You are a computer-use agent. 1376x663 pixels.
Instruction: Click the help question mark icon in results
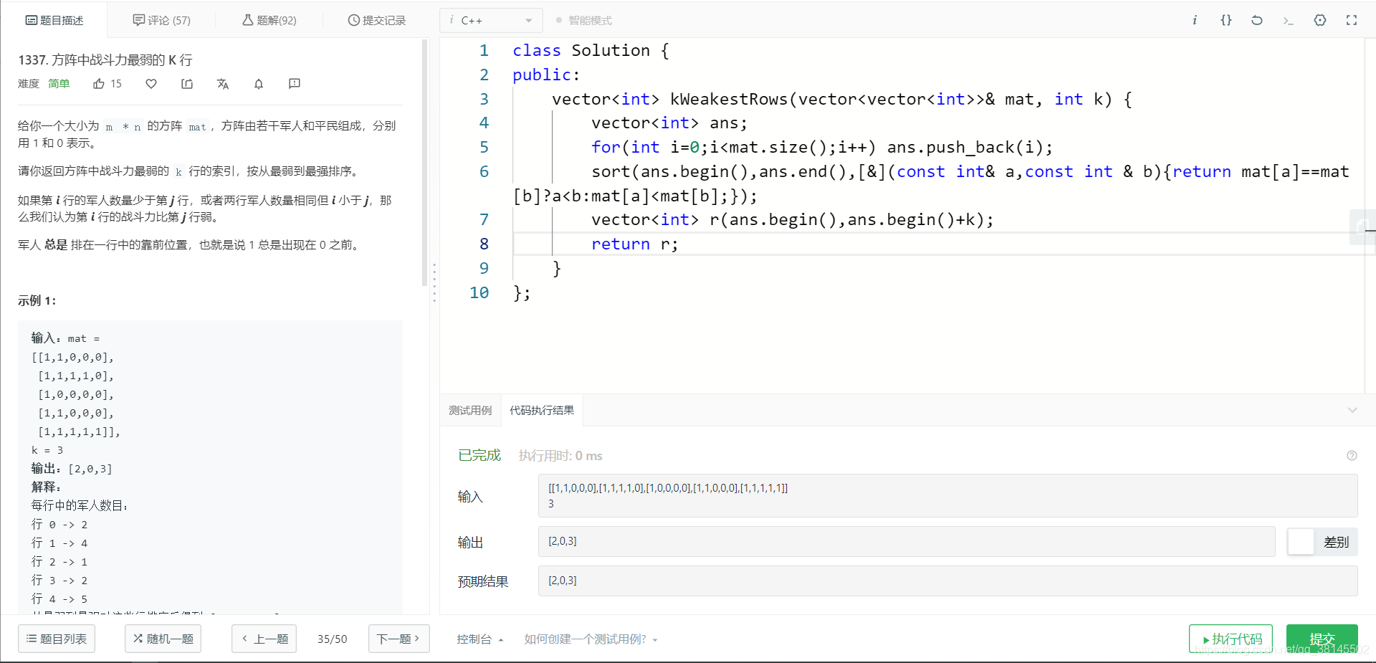pos(1352,455)
